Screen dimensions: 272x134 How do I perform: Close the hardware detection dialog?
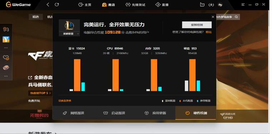pyautogui.click(x=213, y=17)
